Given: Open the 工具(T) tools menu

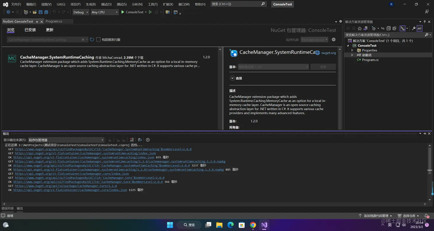Looking at the screenshot, I should pyautogui.click(x=153, y=4).
